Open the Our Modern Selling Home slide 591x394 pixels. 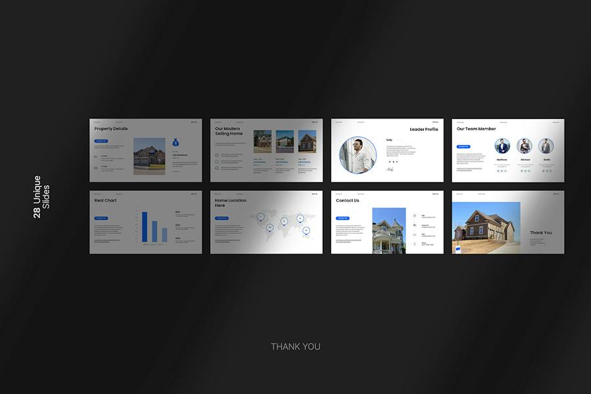[x=267, y=150]
